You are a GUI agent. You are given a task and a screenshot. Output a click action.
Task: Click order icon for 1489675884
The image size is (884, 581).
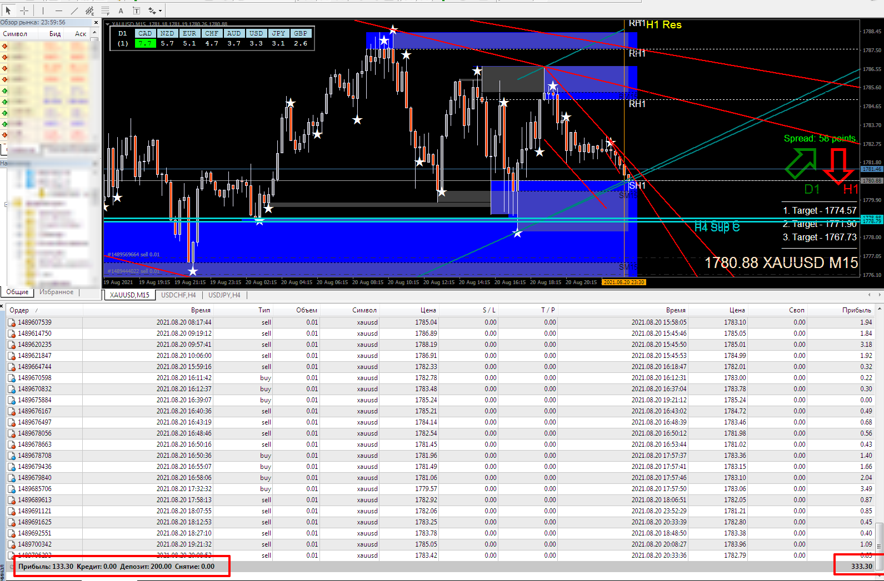click(12, 400)
